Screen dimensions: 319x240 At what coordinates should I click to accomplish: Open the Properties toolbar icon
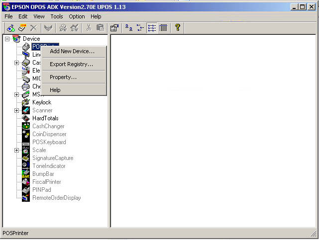(114, 28)
